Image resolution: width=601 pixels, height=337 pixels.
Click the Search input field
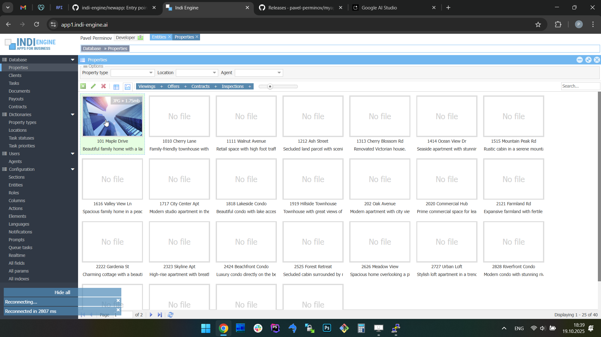click(x=580, y=86)
